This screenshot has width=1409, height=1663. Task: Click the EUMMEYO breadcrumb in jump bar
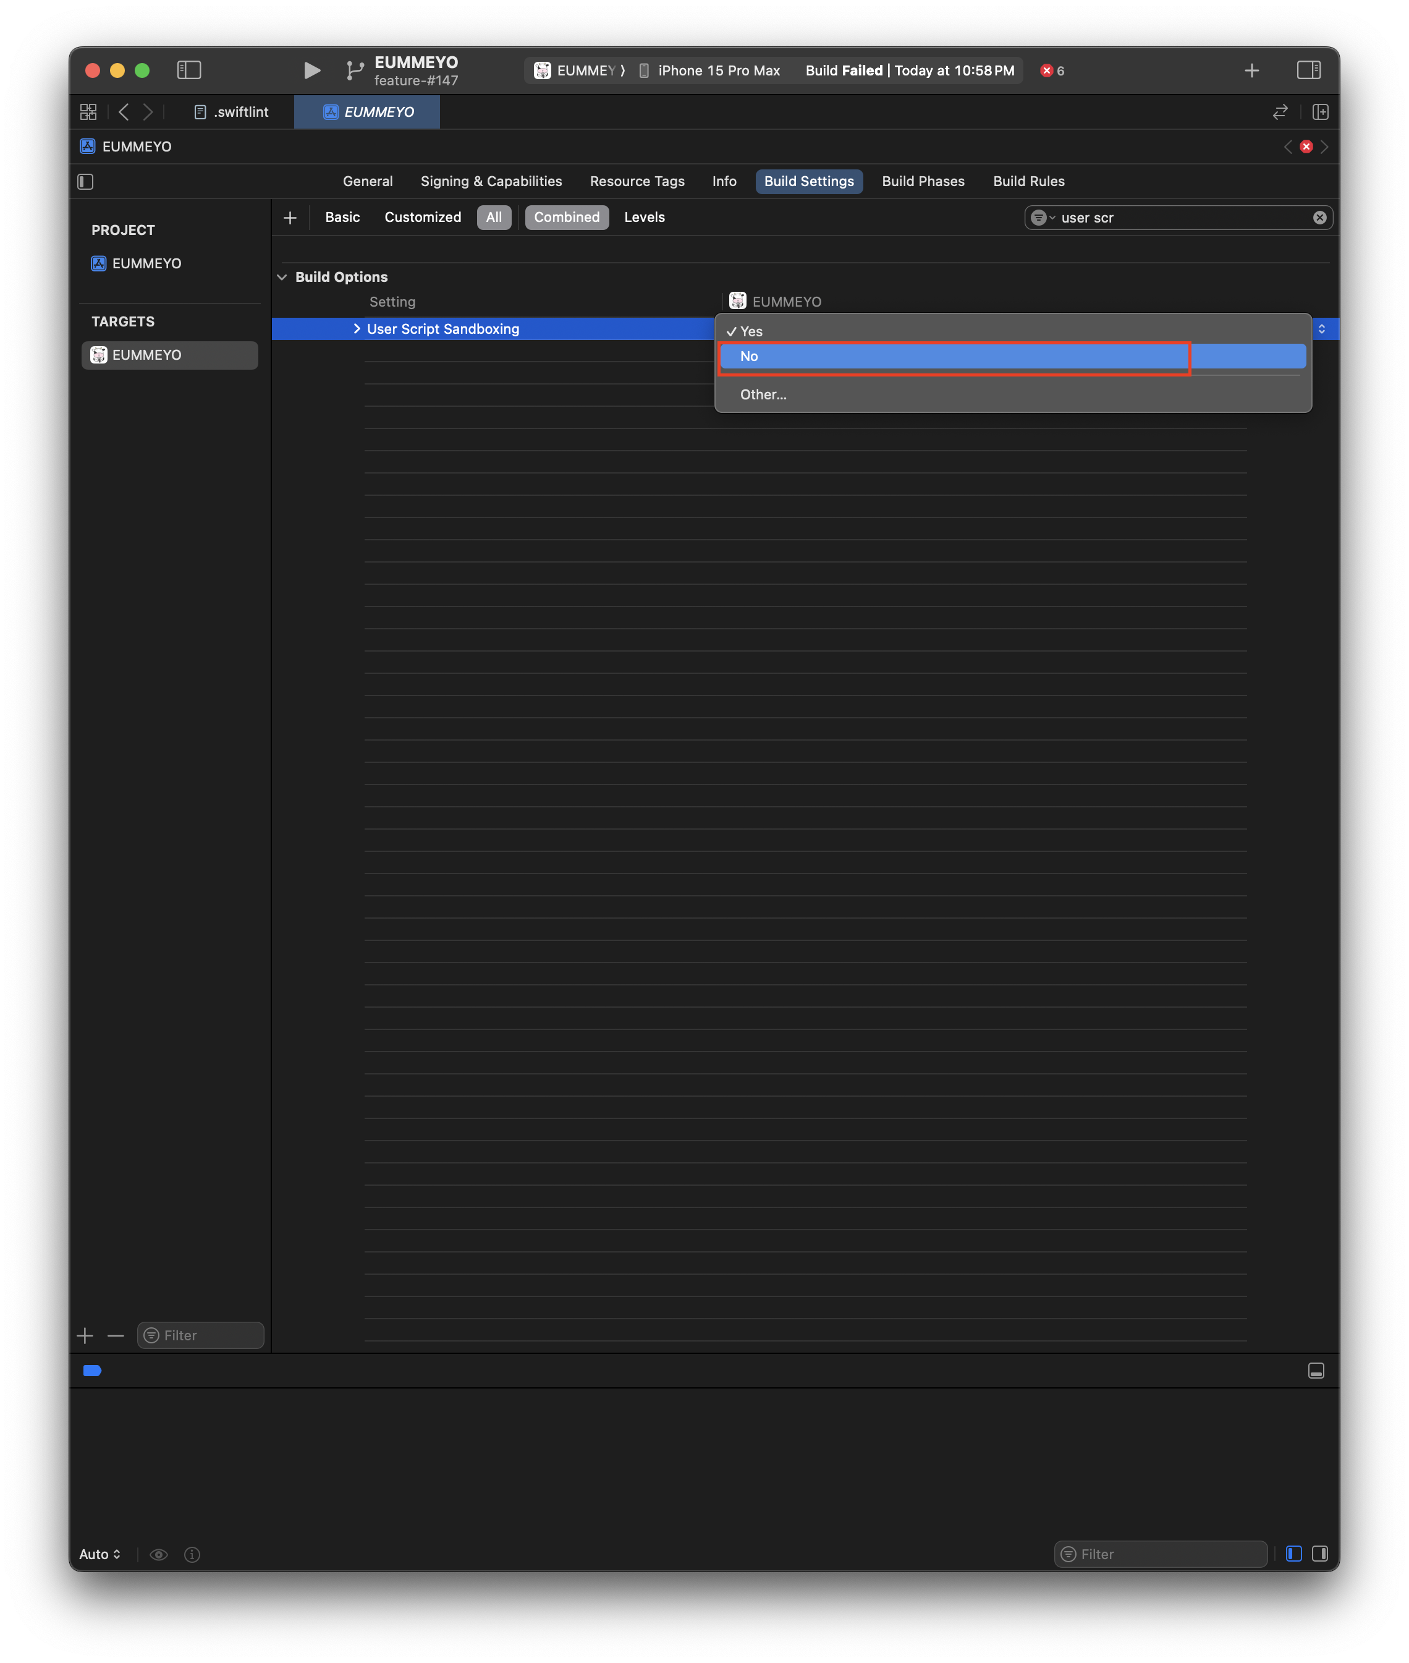126,147
